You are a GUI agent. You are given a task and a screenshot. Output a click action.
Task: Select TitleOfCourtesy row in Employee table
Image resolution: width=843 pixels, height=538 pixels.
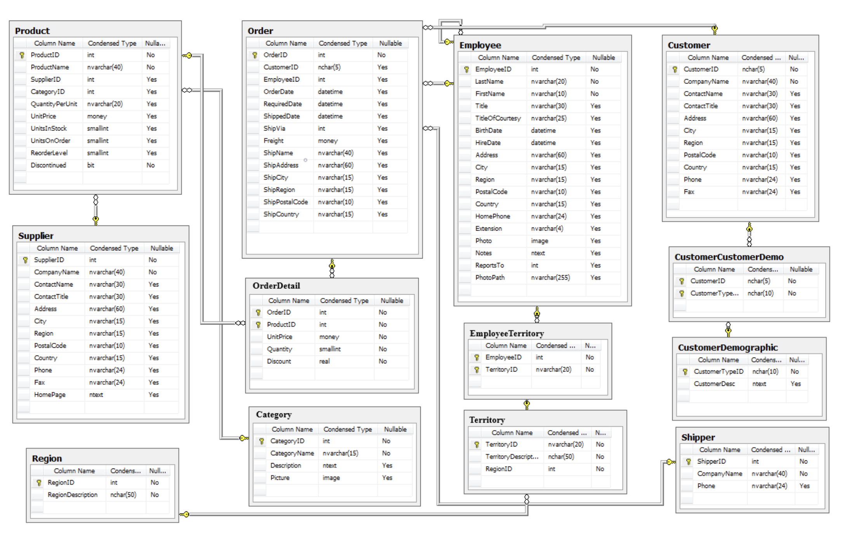coord(539,118)
